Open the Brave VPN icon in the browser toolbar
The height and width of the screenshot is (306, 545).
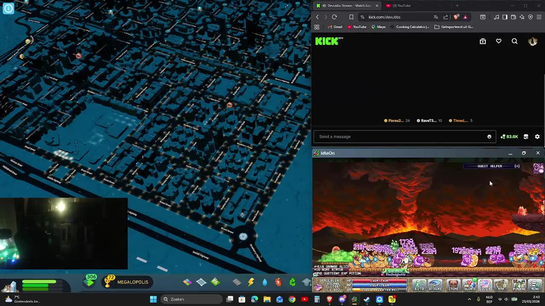click(x=531, y=17)
